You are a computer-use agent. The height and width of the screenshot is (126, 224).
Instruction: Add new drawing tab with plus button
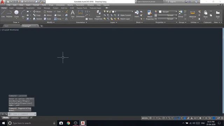[41, 26]
